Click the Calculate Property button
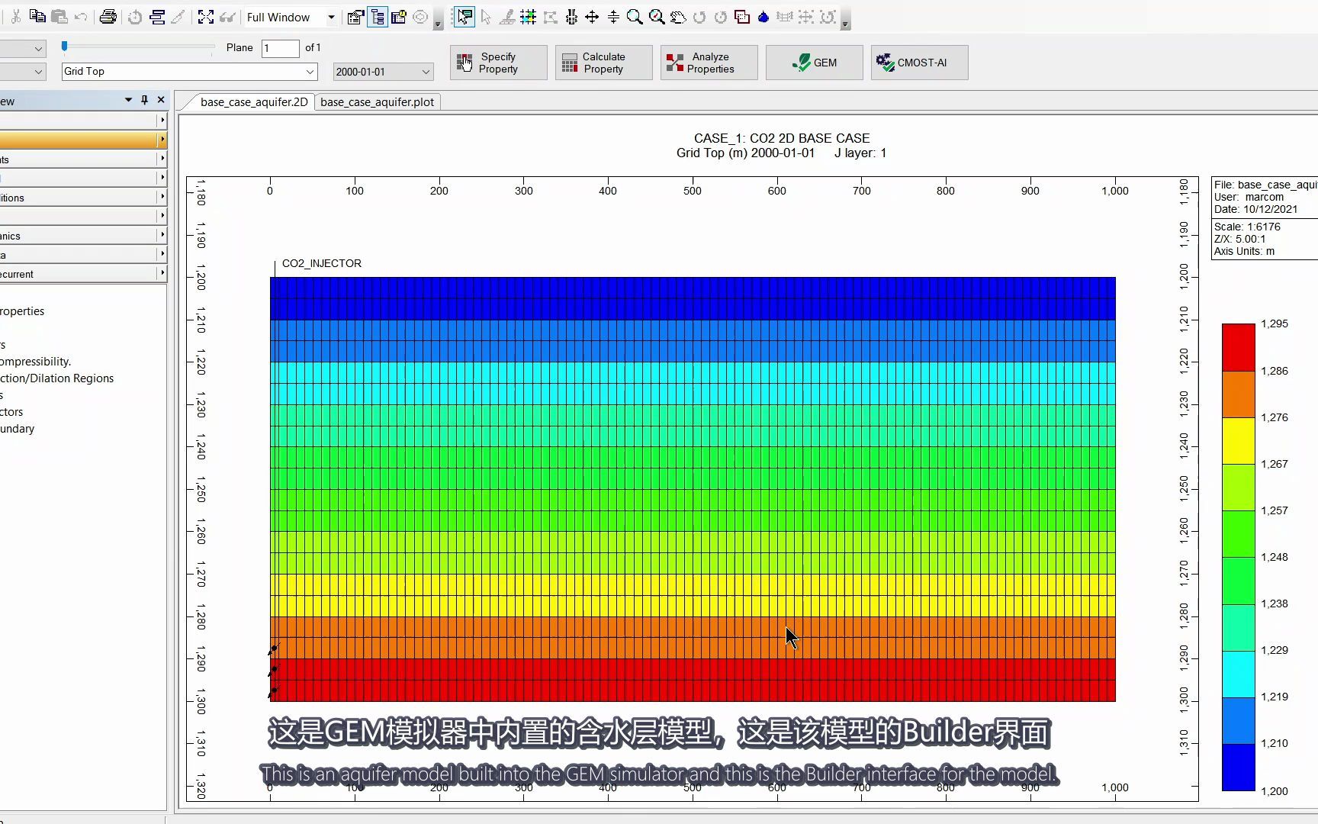The image size is (1318, 824). 603,63
